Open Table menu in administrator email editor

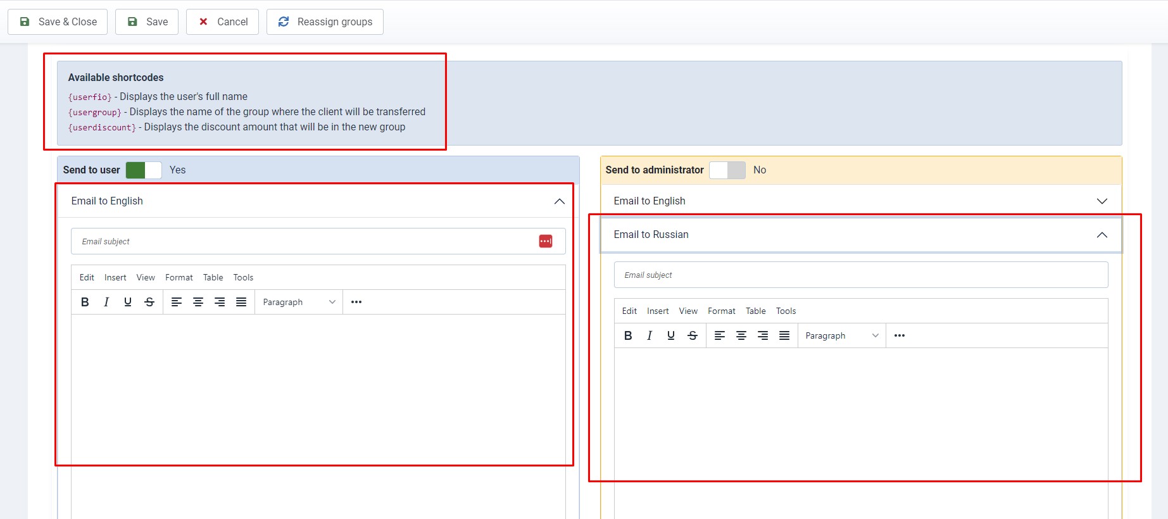pos(755,311)
